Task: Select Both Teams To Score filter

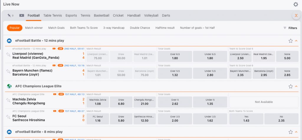Action: (84, 28)
